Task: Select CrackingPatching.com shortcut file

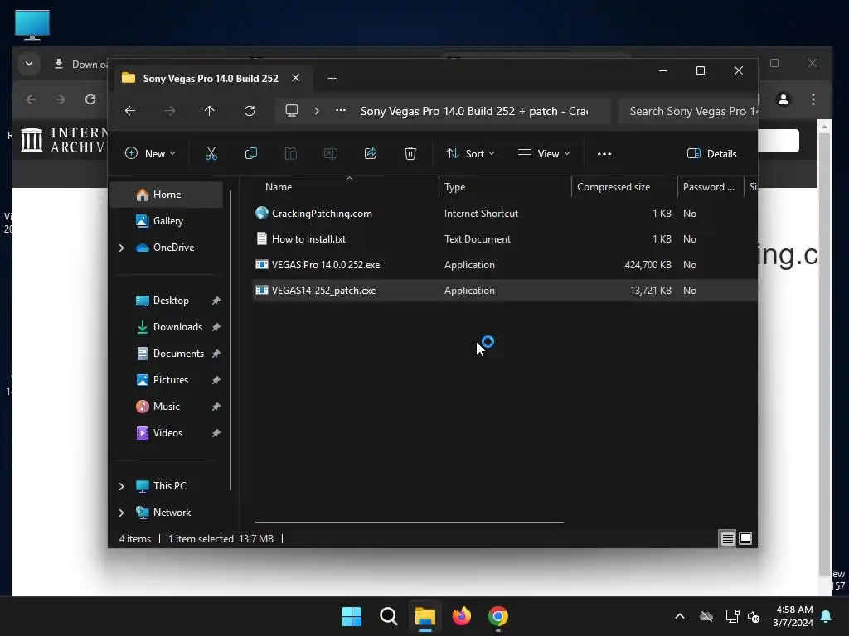Action: 505,214
